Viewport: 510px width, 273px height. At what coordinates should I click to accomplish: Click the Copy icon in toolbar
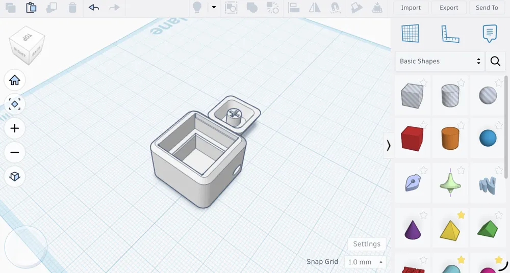click(x=10, y=8)
